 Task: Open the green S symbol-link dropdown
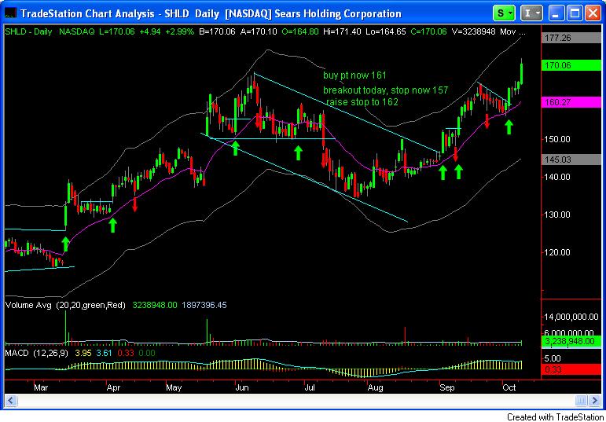coord(504,13)
